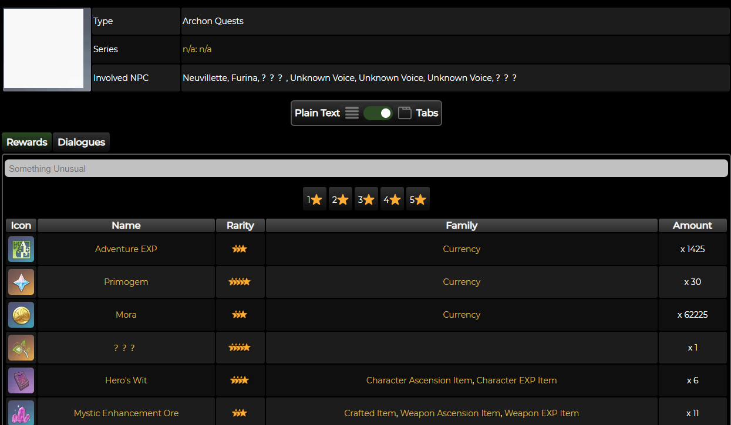The height and width of the screenshot is (425, 731).
Task: Sort table by the Family column header
Action: pyautogui.click(x=461, y=226)
